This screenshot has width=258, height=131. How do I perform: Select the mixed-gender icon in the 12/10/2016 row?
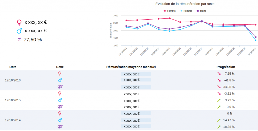pos(60,87)
